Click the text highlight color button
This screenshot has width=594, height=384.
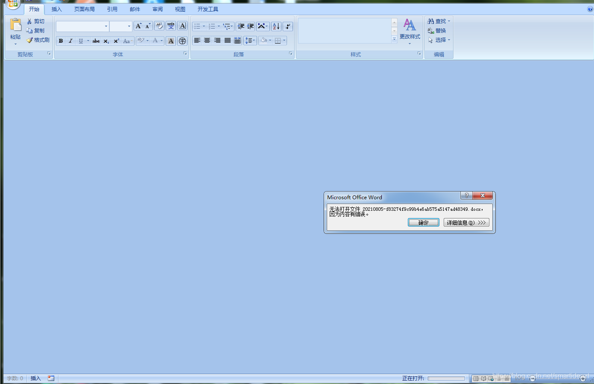click(140, 41)
